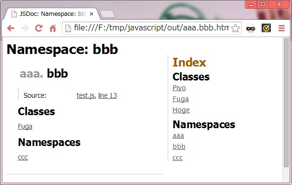Click the page icon in address bar
The width and height of the screenshot is (292, 185).
click(x=68, y=28)
